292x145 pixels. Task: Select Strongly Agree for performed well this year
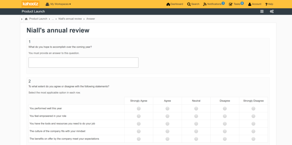tap(139, 108)
